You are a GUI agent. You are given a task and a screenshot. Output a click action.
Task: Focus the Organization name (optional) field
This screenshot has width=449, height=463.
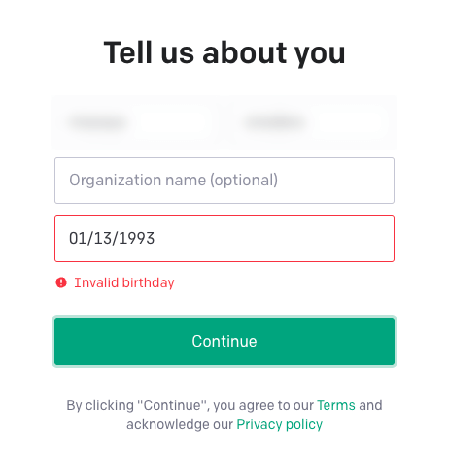(224, 181)
